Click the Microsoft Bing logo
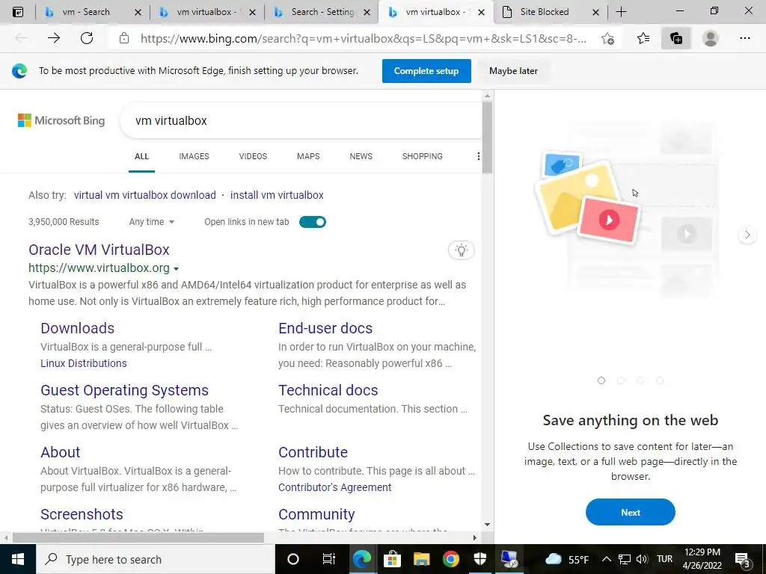This screenshot has width=766, height=574. [61, 120]
